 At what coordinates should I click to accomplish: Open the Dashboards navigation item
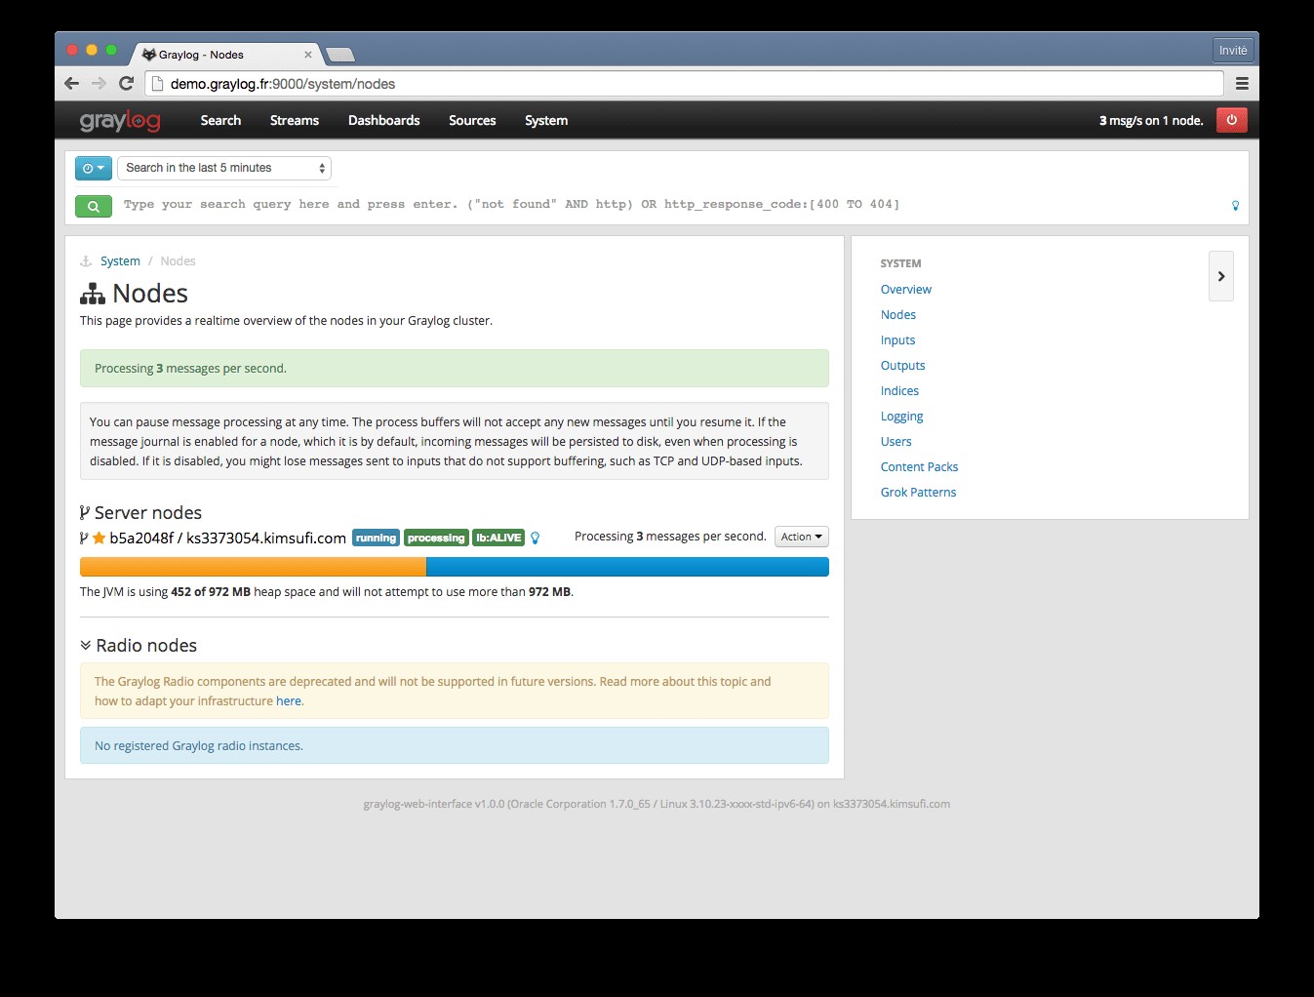(383, 120)
